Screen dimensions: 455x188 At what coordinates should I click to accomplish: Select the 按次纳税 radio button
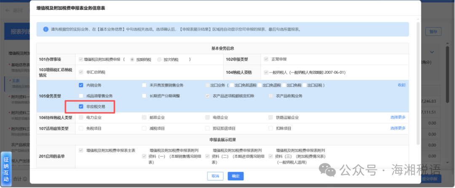coord(159,60)
